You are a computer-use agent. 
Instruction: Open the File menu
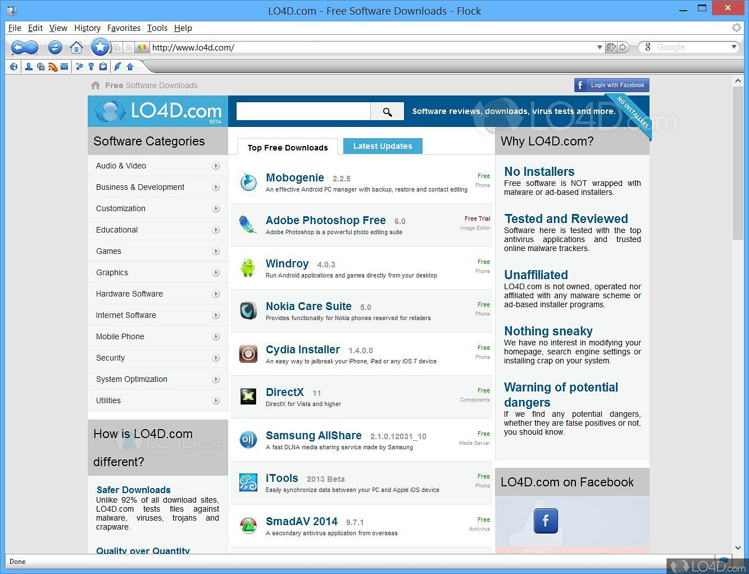[15, 28]
